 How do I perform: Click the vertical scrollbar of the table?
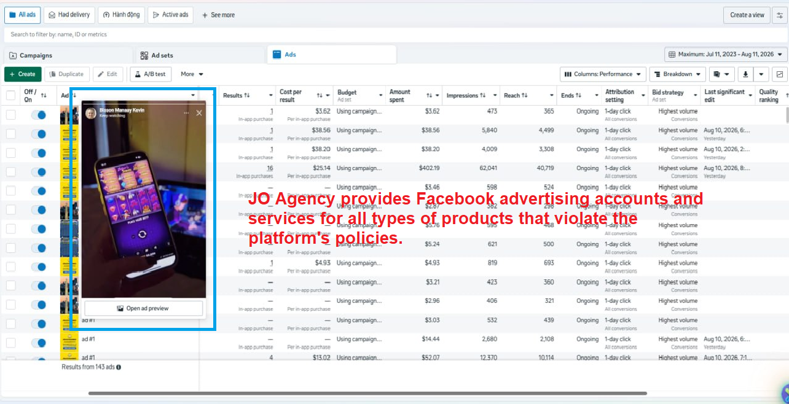(786, 115)
